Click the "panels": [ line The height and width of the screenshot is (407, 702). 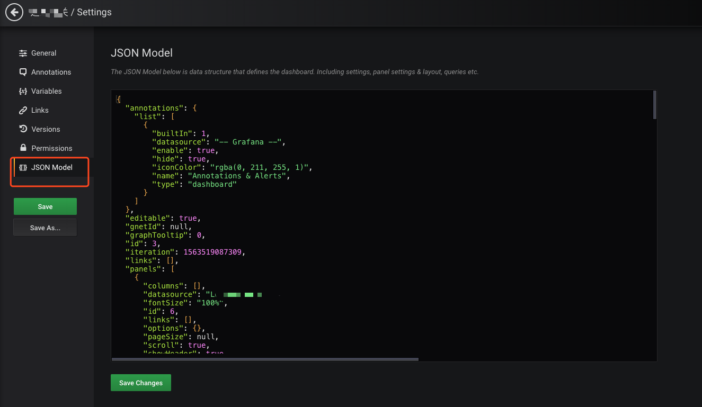[150, 268]
